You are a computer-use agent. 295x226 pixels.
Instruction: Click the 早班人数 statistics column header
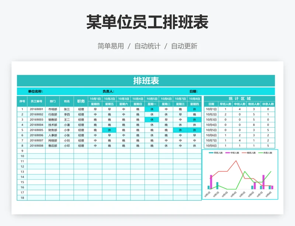225,104
